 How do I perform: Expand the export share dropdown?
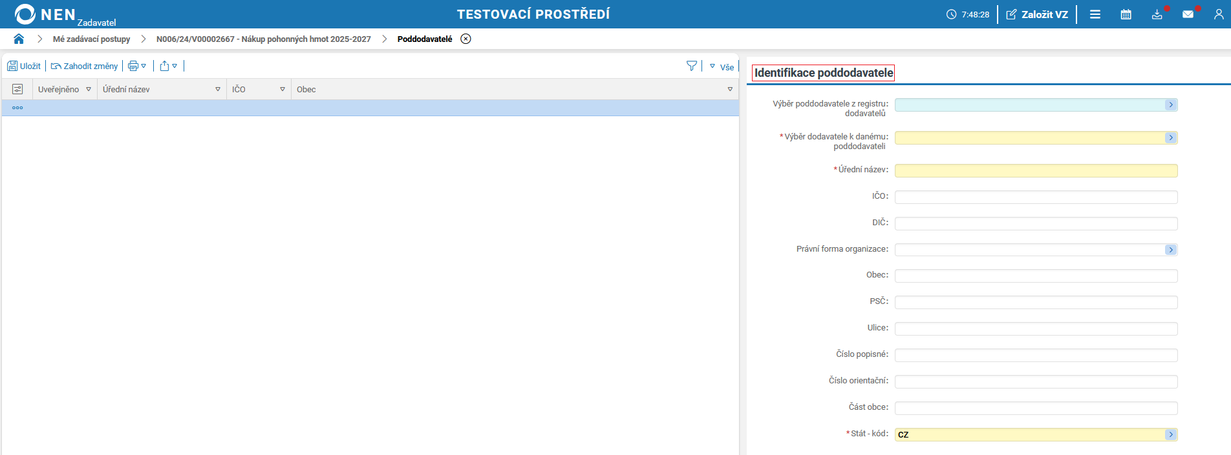[168, 66]
